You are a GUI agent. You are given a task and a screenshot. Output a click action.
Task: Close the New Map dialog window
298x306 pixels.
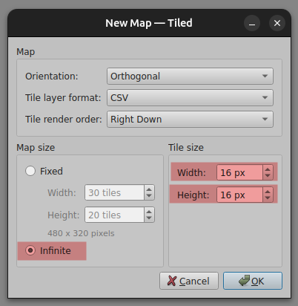click(277, 23)
